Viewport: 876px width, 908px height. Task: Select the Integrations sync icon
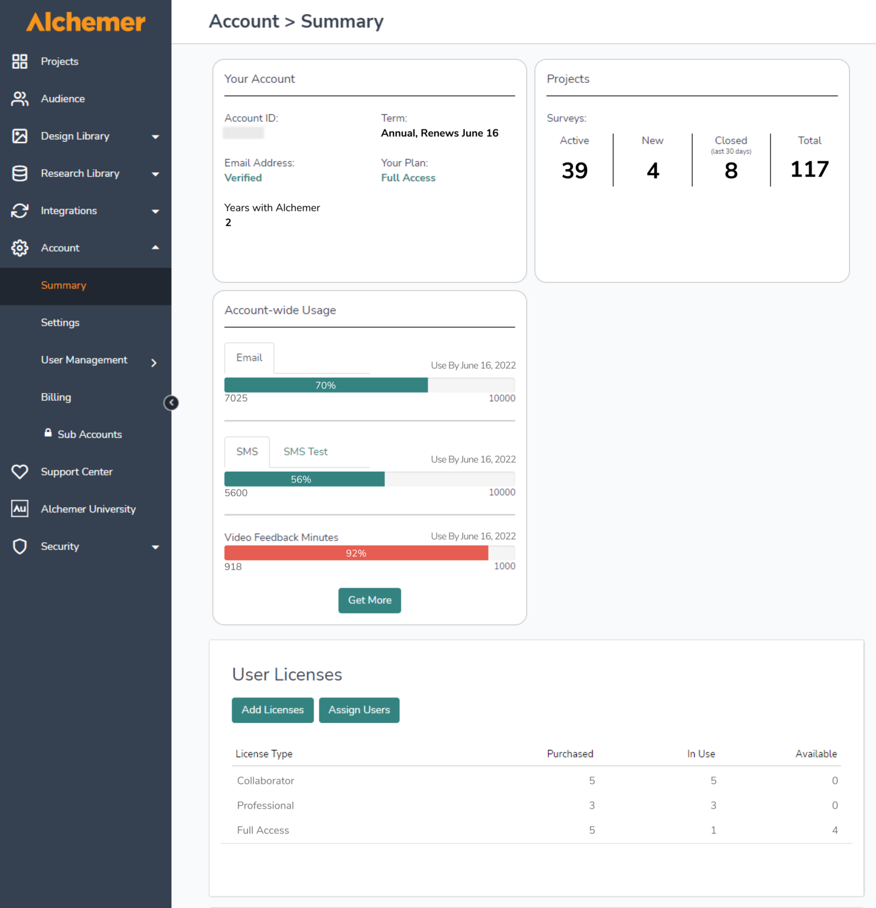tap(19, 210)
